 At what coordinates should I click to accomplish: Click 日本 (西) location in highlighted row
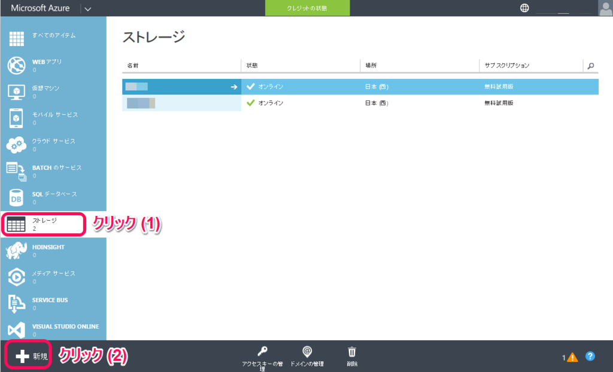tap(377, 87)
